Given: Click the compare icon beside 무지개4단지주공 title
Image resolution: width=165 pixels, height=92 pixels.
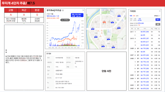Looking at the screenshot, I should [x=63, y=10].
